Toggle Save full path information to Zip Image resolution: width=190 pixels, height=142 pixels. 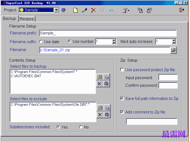click(122, 98)
